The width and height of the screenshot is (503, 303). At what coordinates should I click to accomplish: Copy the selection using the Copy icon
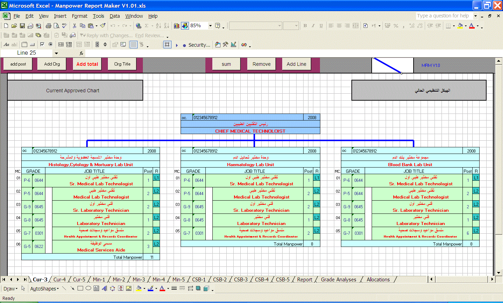[x=82, y=26]
